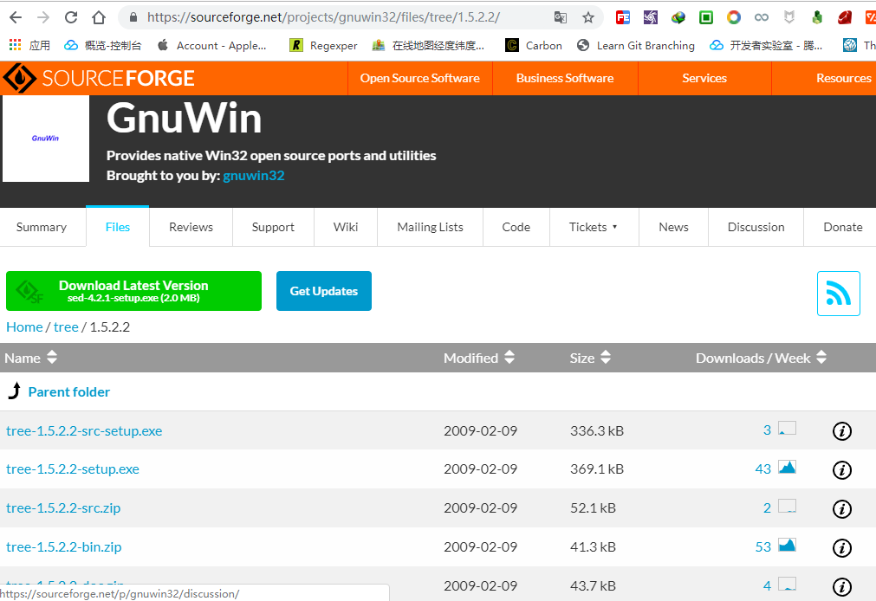Viewport: 876px width, 601px height.
Task: Click the Get Updates button
Action: 323,291
